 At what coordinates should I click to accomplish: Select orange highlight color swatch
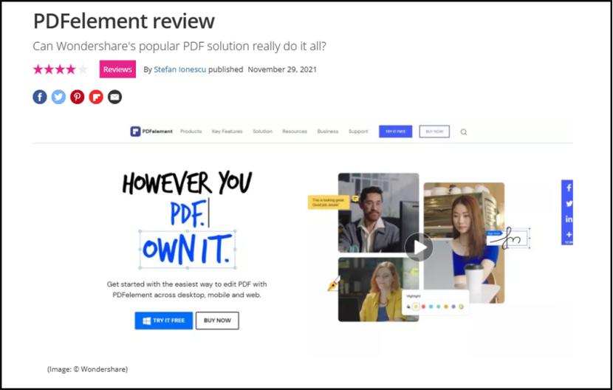pyautogui.click(x=445, y=307)
